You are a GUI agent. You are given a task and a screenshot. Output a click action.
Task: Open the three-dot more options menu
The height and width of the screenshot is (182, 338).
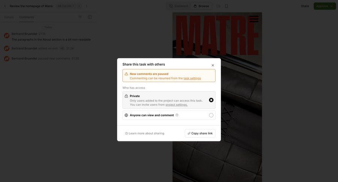[x=86, y=6]
